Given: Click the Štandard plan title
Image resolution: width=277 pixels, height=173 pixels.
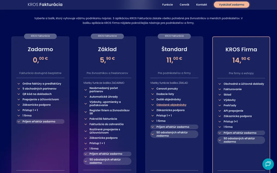Looking at the screenshot, I should (174, 49).
